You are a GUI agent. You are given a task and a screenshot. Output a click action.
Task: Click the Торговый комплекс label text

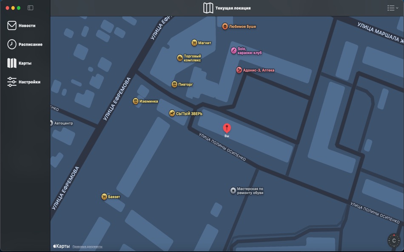192,58
